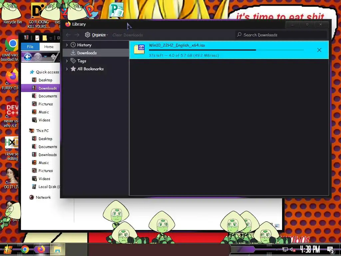The image size is (341, 256).
Task: Open the File tab in File Explorer
Action: click(30, 47)
